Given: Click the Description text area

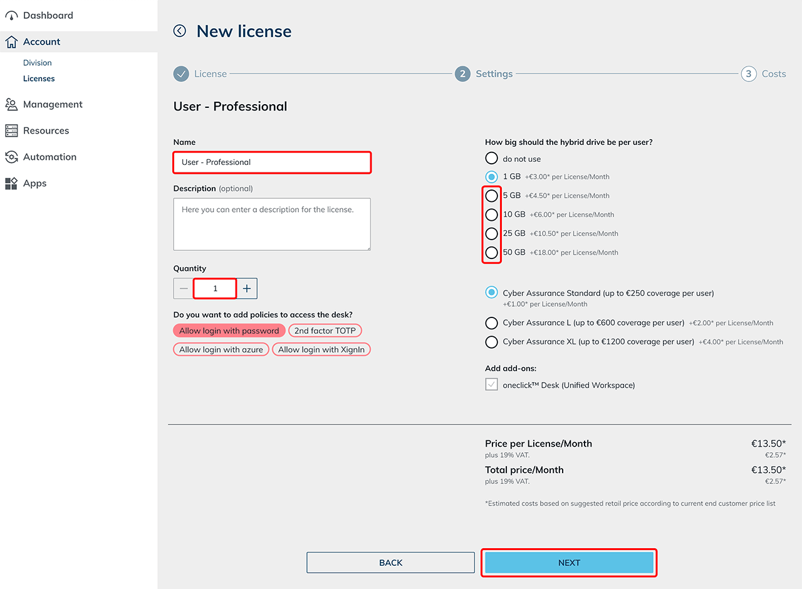Looking at the screenshot, I should 272,225.
